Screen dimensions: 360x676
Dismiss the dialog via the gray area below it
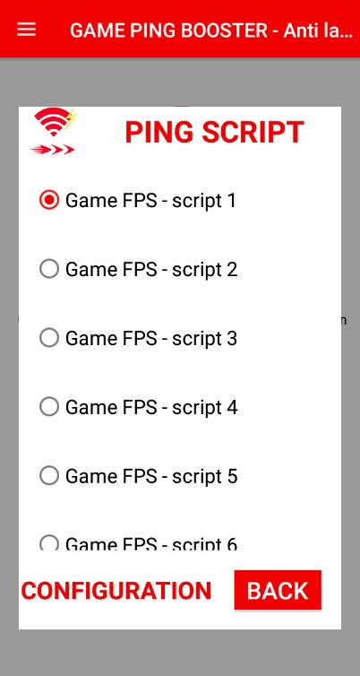pos(180,652)
